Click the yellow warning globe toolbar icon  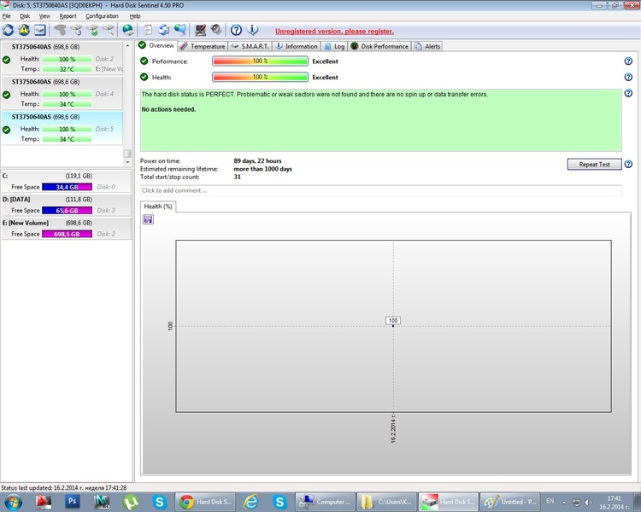pos(24,30)
